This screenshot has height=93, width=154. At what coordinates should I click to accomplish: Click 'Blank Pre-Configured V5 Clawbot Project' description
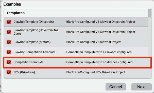tap(94, 42)
